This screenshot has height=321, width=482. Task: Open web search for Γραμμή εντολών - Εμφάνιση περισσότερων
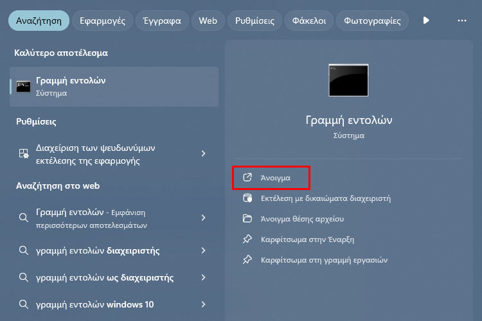[x=114, y=218]
